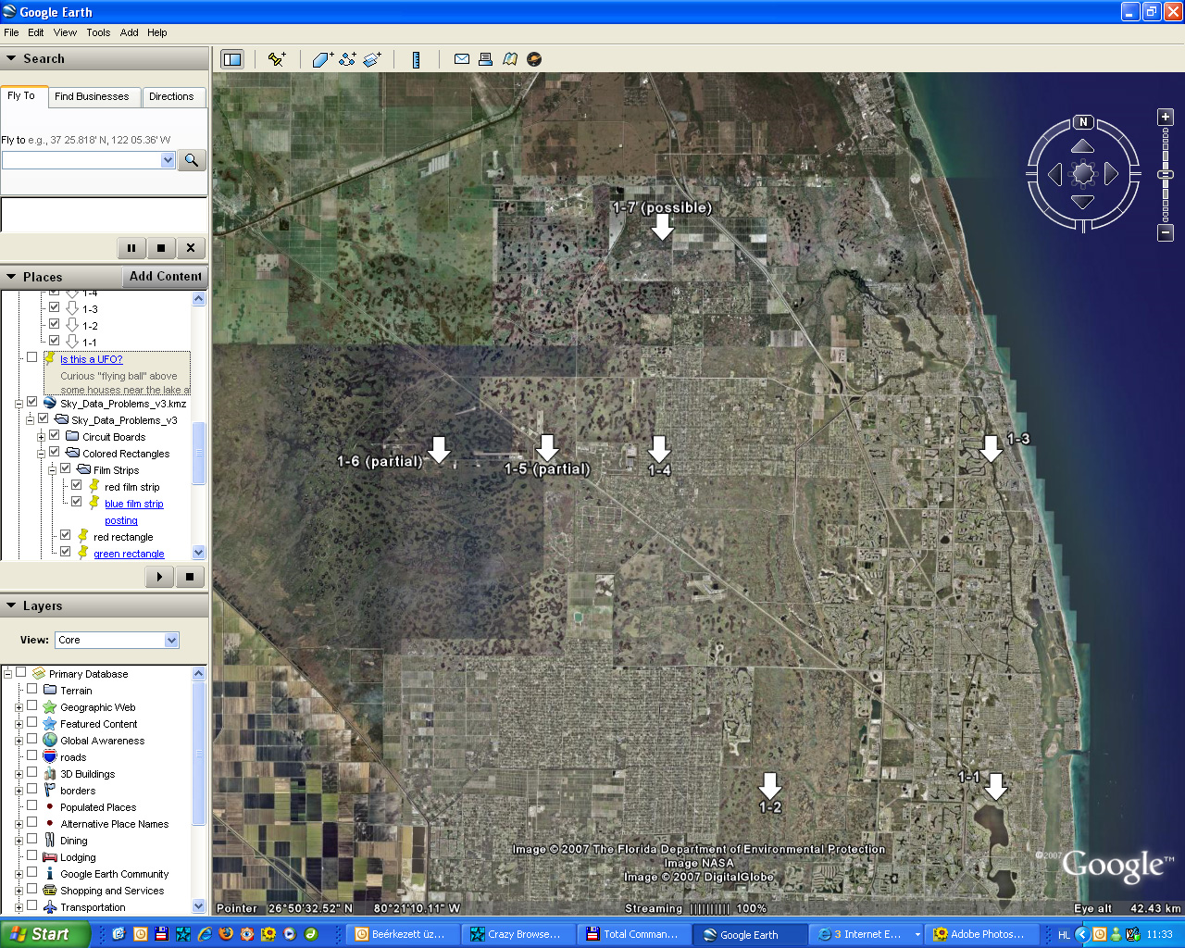Click the 1-7 (possible) arrow placemark
1185x948 pixels.
(x=662, y=227)
